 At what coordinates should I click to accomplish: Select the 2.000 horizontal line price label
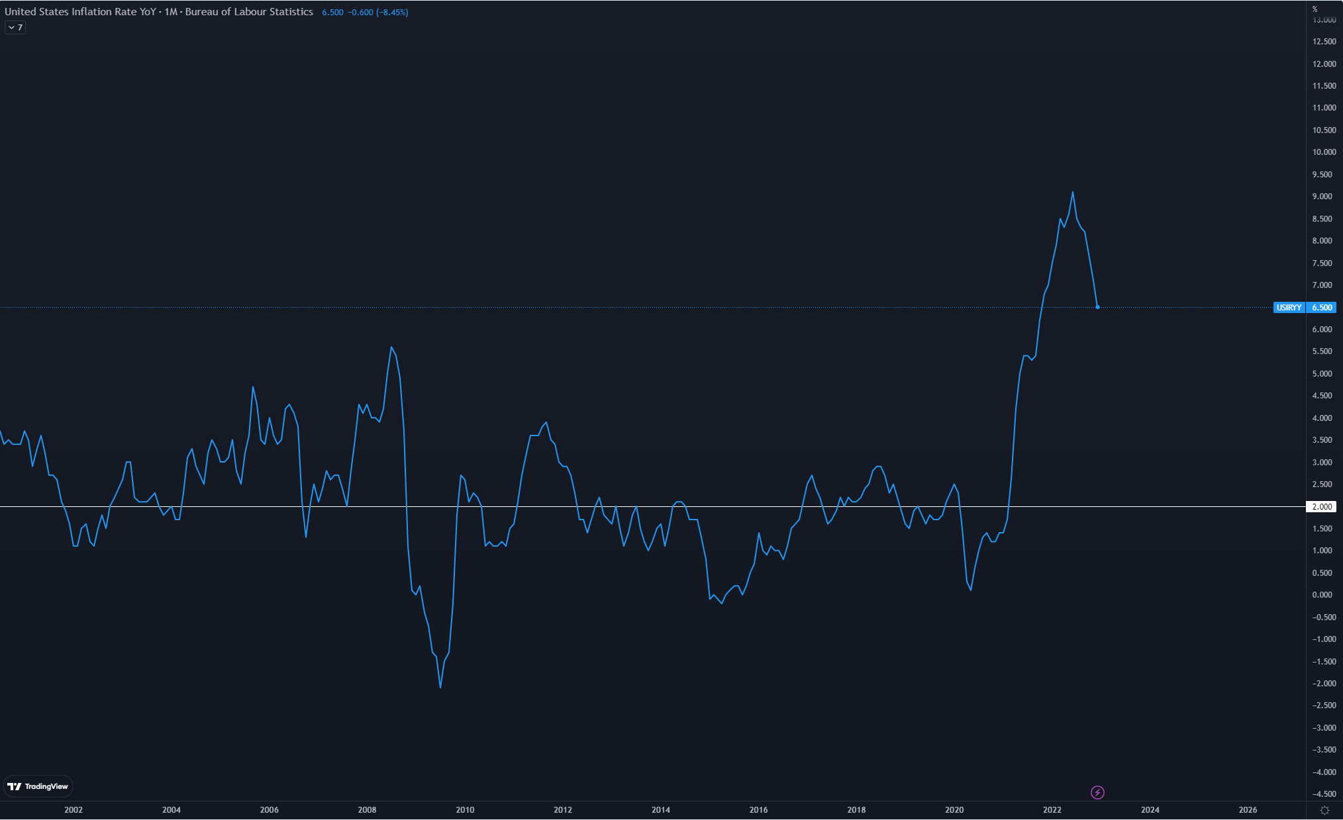(x=1321, y=507)
